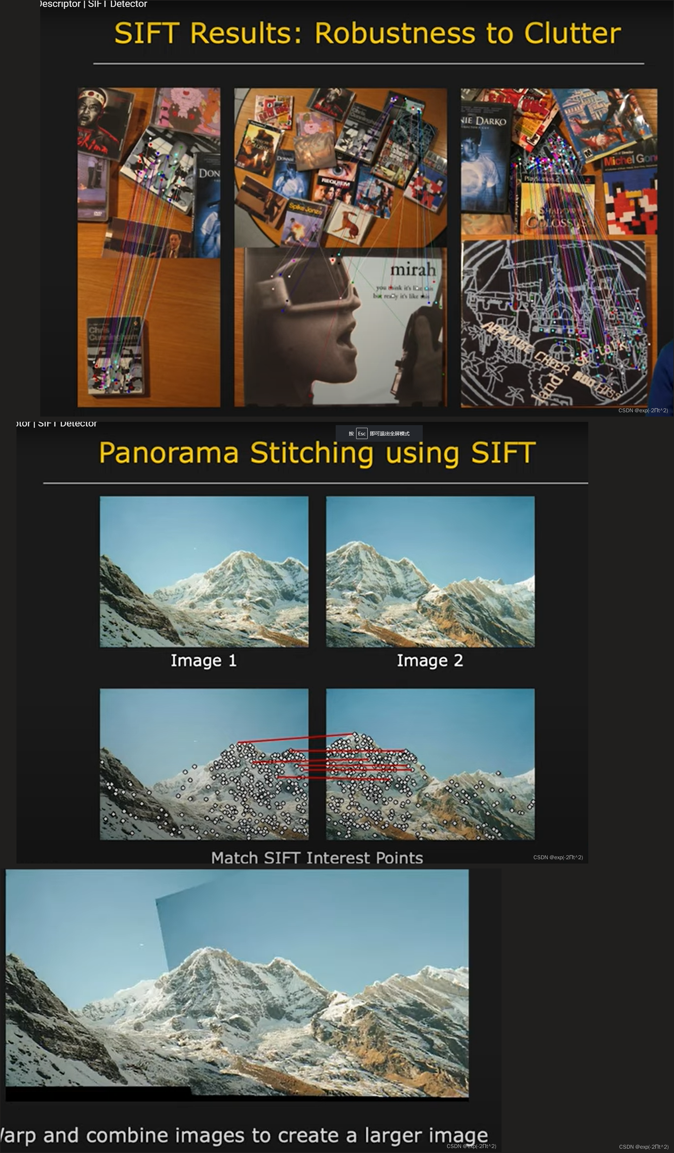Click the exit fullscreen mode hint text
Image resolution: width=674 pixels, height=1153 pixels.
pos(389,433)
